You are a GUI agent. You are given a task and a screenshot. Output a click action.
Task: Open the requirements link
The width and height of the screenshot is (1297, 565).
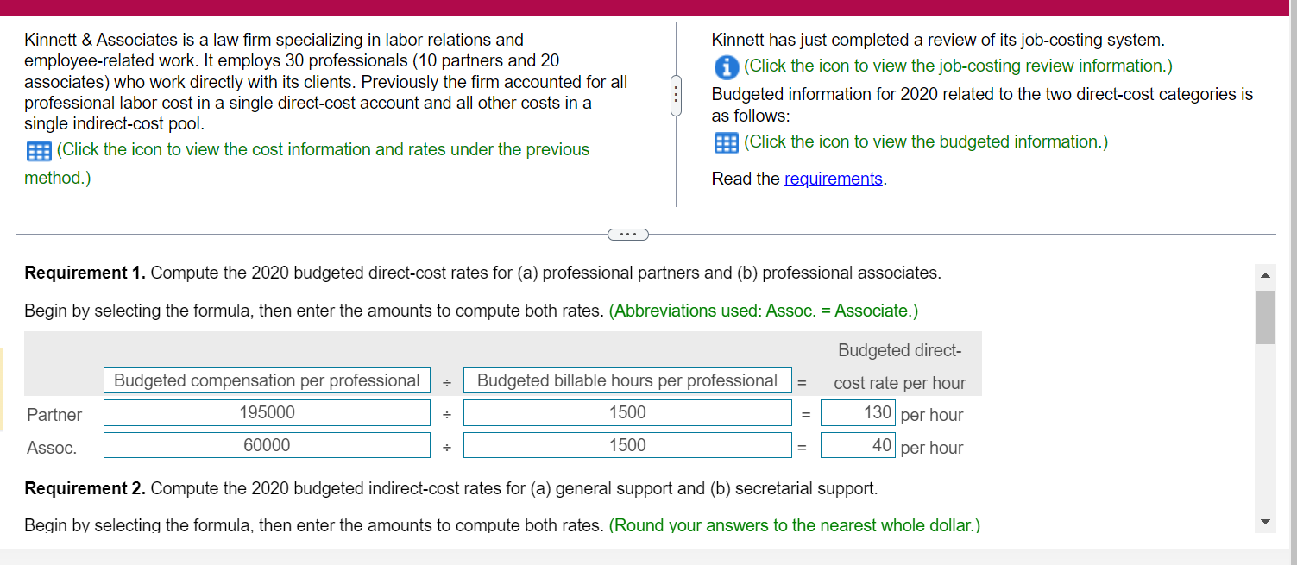[833, 179]
